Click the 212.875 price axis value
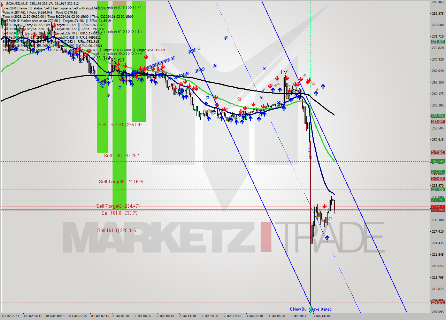Image resolution: width=446 pixels, height=320 pixels. click(438, 289)
